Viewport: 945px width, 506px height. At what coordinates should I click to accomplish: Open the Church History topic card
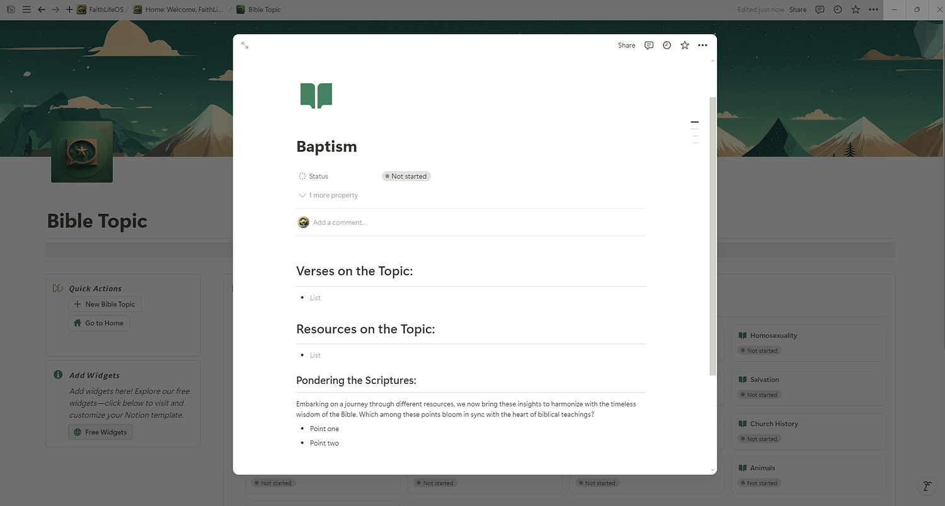click(809, 431)
